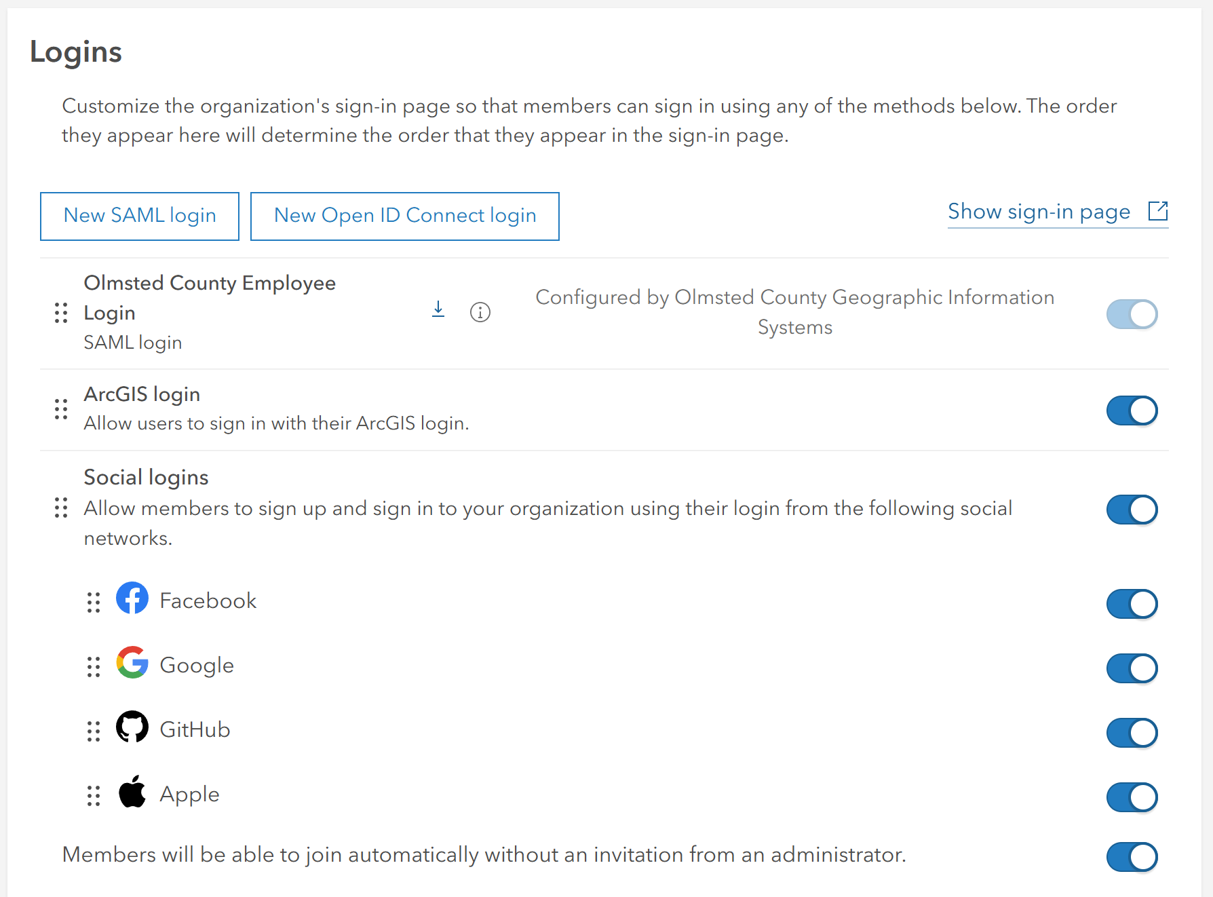Click the 'GitHub' label

click(195, 729)
